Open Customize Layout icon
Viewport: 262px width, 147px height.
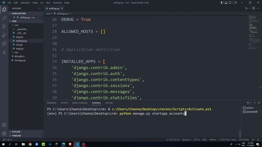coord(235,3)
